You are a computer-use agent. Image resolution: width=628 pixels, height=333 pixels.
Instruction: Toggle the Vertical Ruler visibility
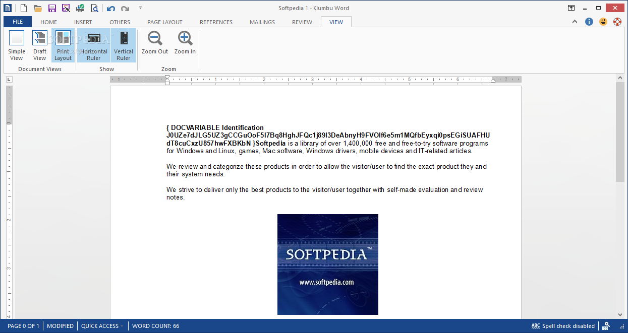[124, 46]
